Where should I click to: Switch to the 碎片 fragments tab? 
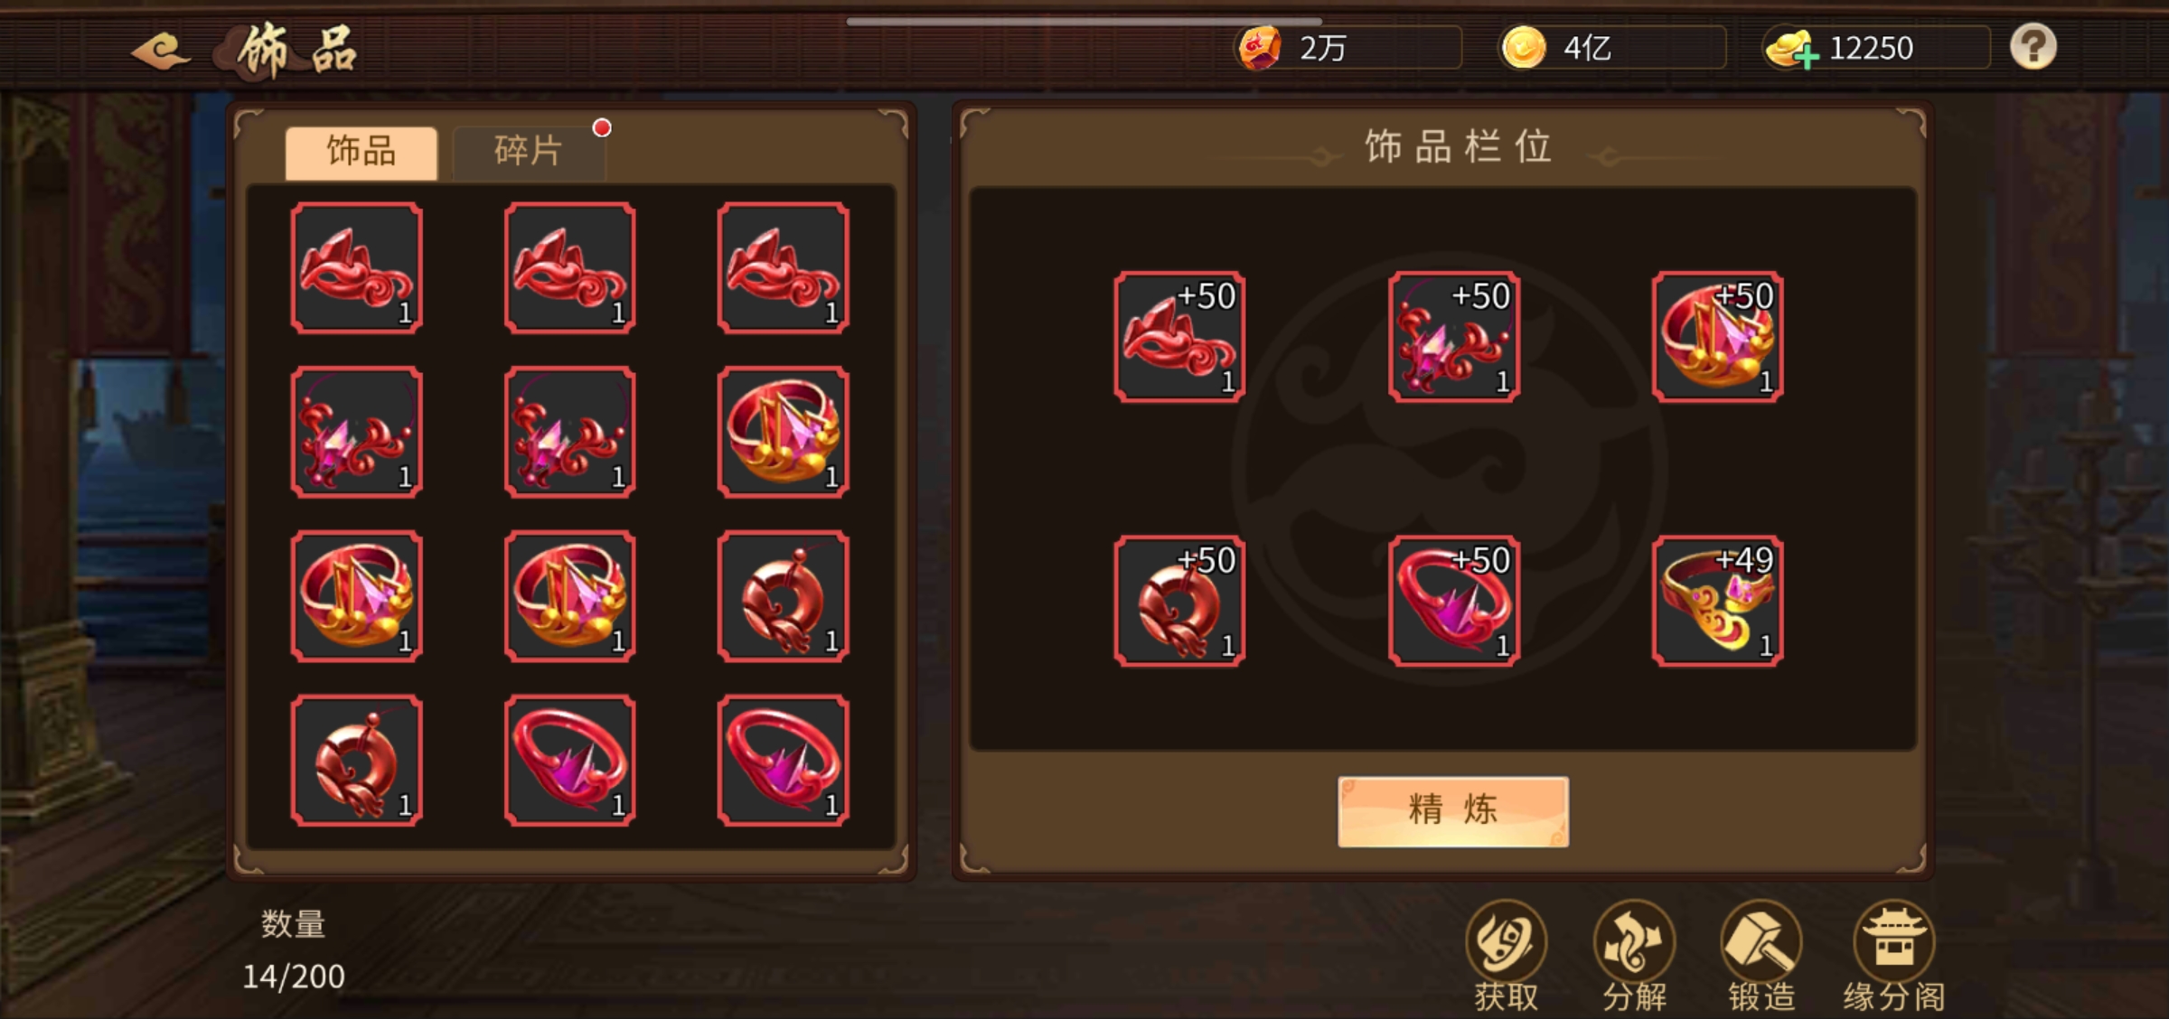pyautogui.click(x=528, y=151)
